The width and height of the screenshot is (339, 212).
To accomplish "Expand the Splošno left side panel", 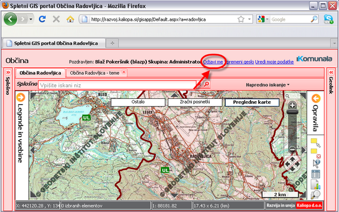I will (x=8, y=72).
